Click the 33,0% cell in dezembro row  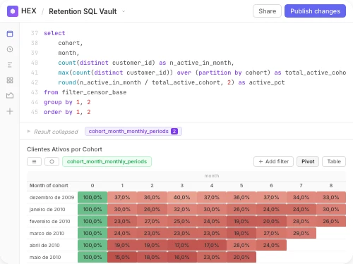[331, 197]
